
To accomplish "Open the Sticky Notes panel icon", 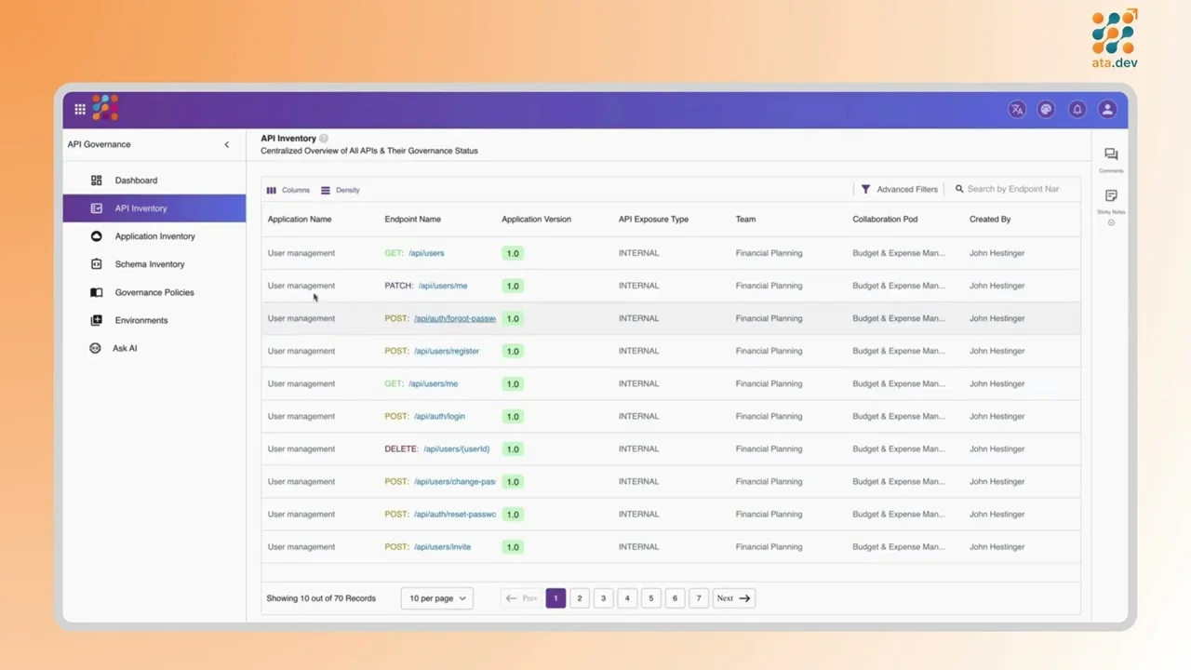I will [1110, 195].
